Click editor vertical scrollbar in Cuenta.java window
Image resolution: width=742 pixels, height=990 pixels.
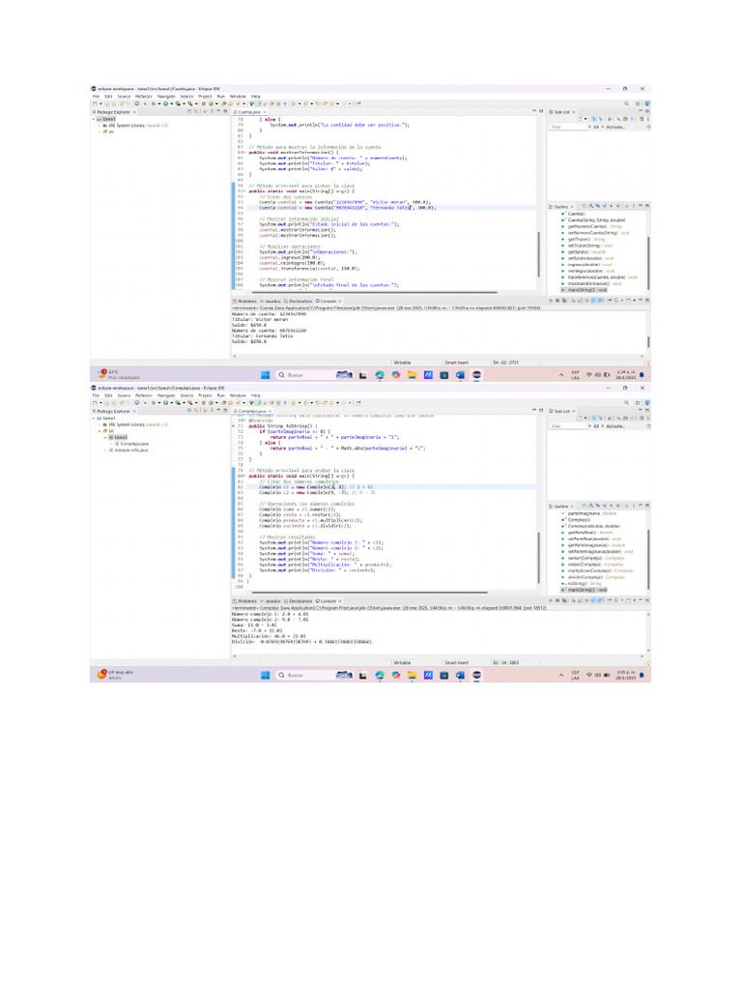pos(538,254)
